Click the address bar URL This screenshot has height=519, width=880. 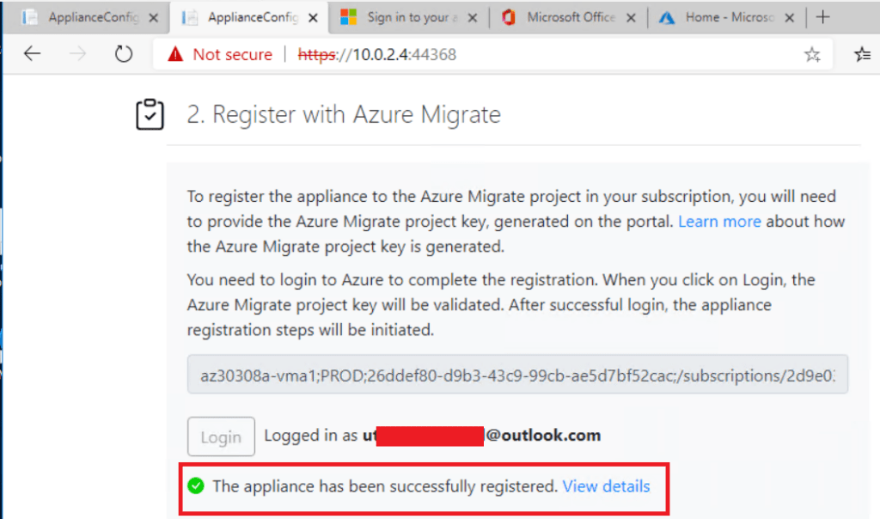[378, 53]
